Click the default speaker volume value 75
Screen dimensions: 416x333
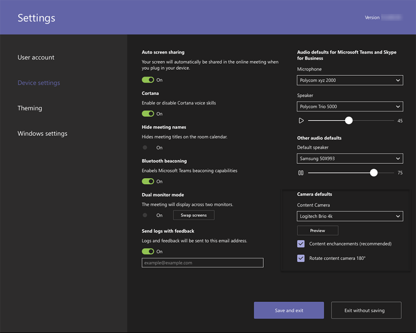pyautogui.click(x=400, y=173)
